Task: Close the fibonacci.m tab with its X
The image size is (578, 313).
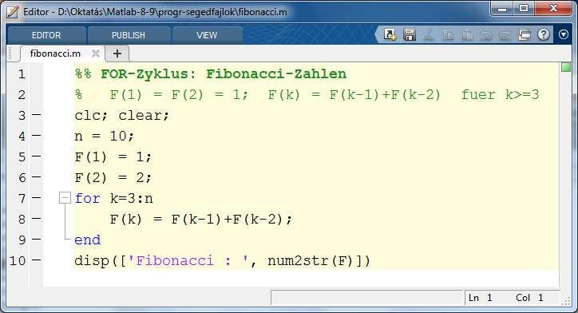Action: pos(96,53)
